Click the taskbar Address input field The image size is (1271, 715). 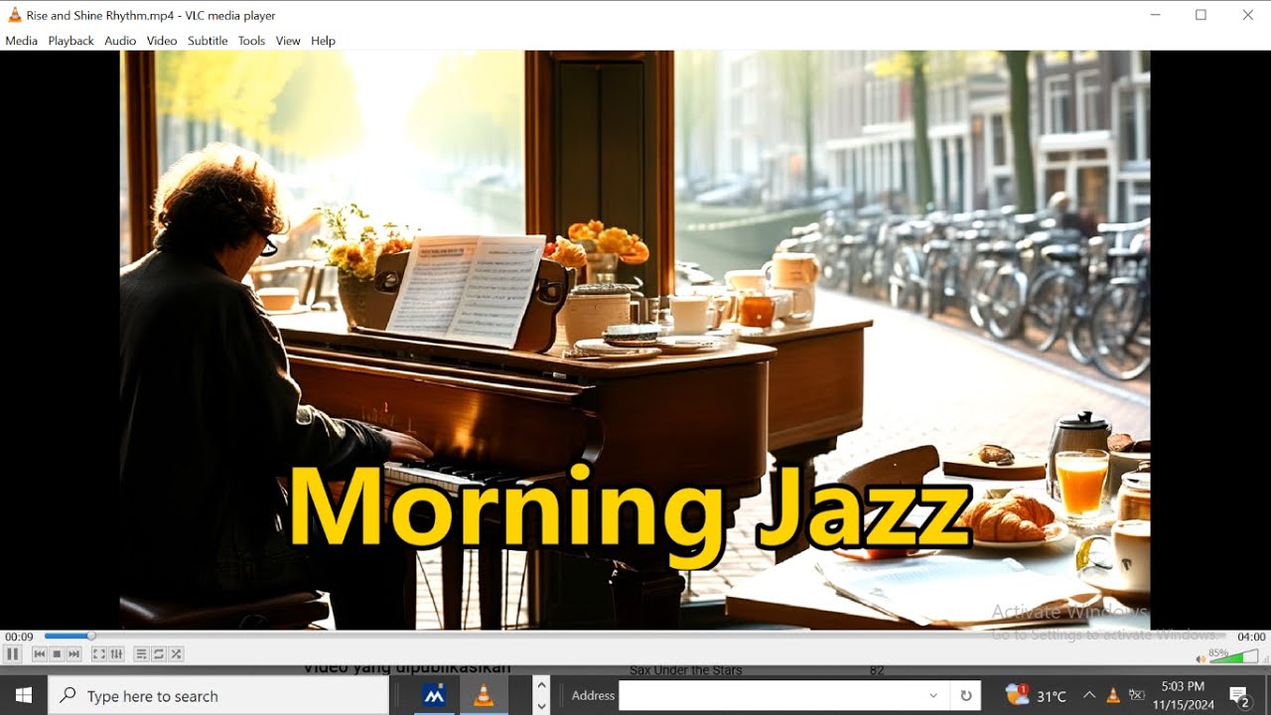coord(770,695)
